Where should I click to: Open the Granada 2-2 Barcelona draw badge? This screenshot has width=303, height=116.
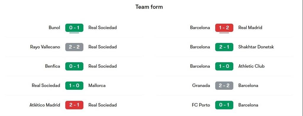click(x=224, y=85)
